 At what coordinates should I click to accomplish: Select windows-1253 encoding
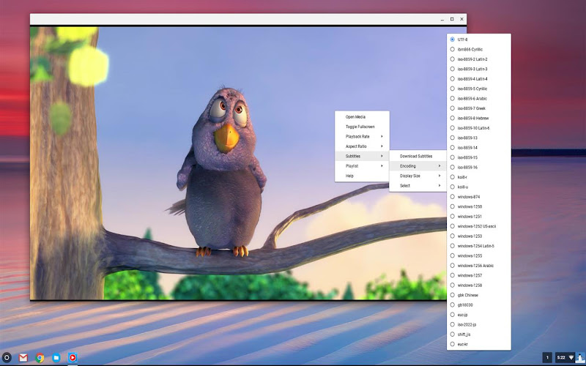point(479,236)
